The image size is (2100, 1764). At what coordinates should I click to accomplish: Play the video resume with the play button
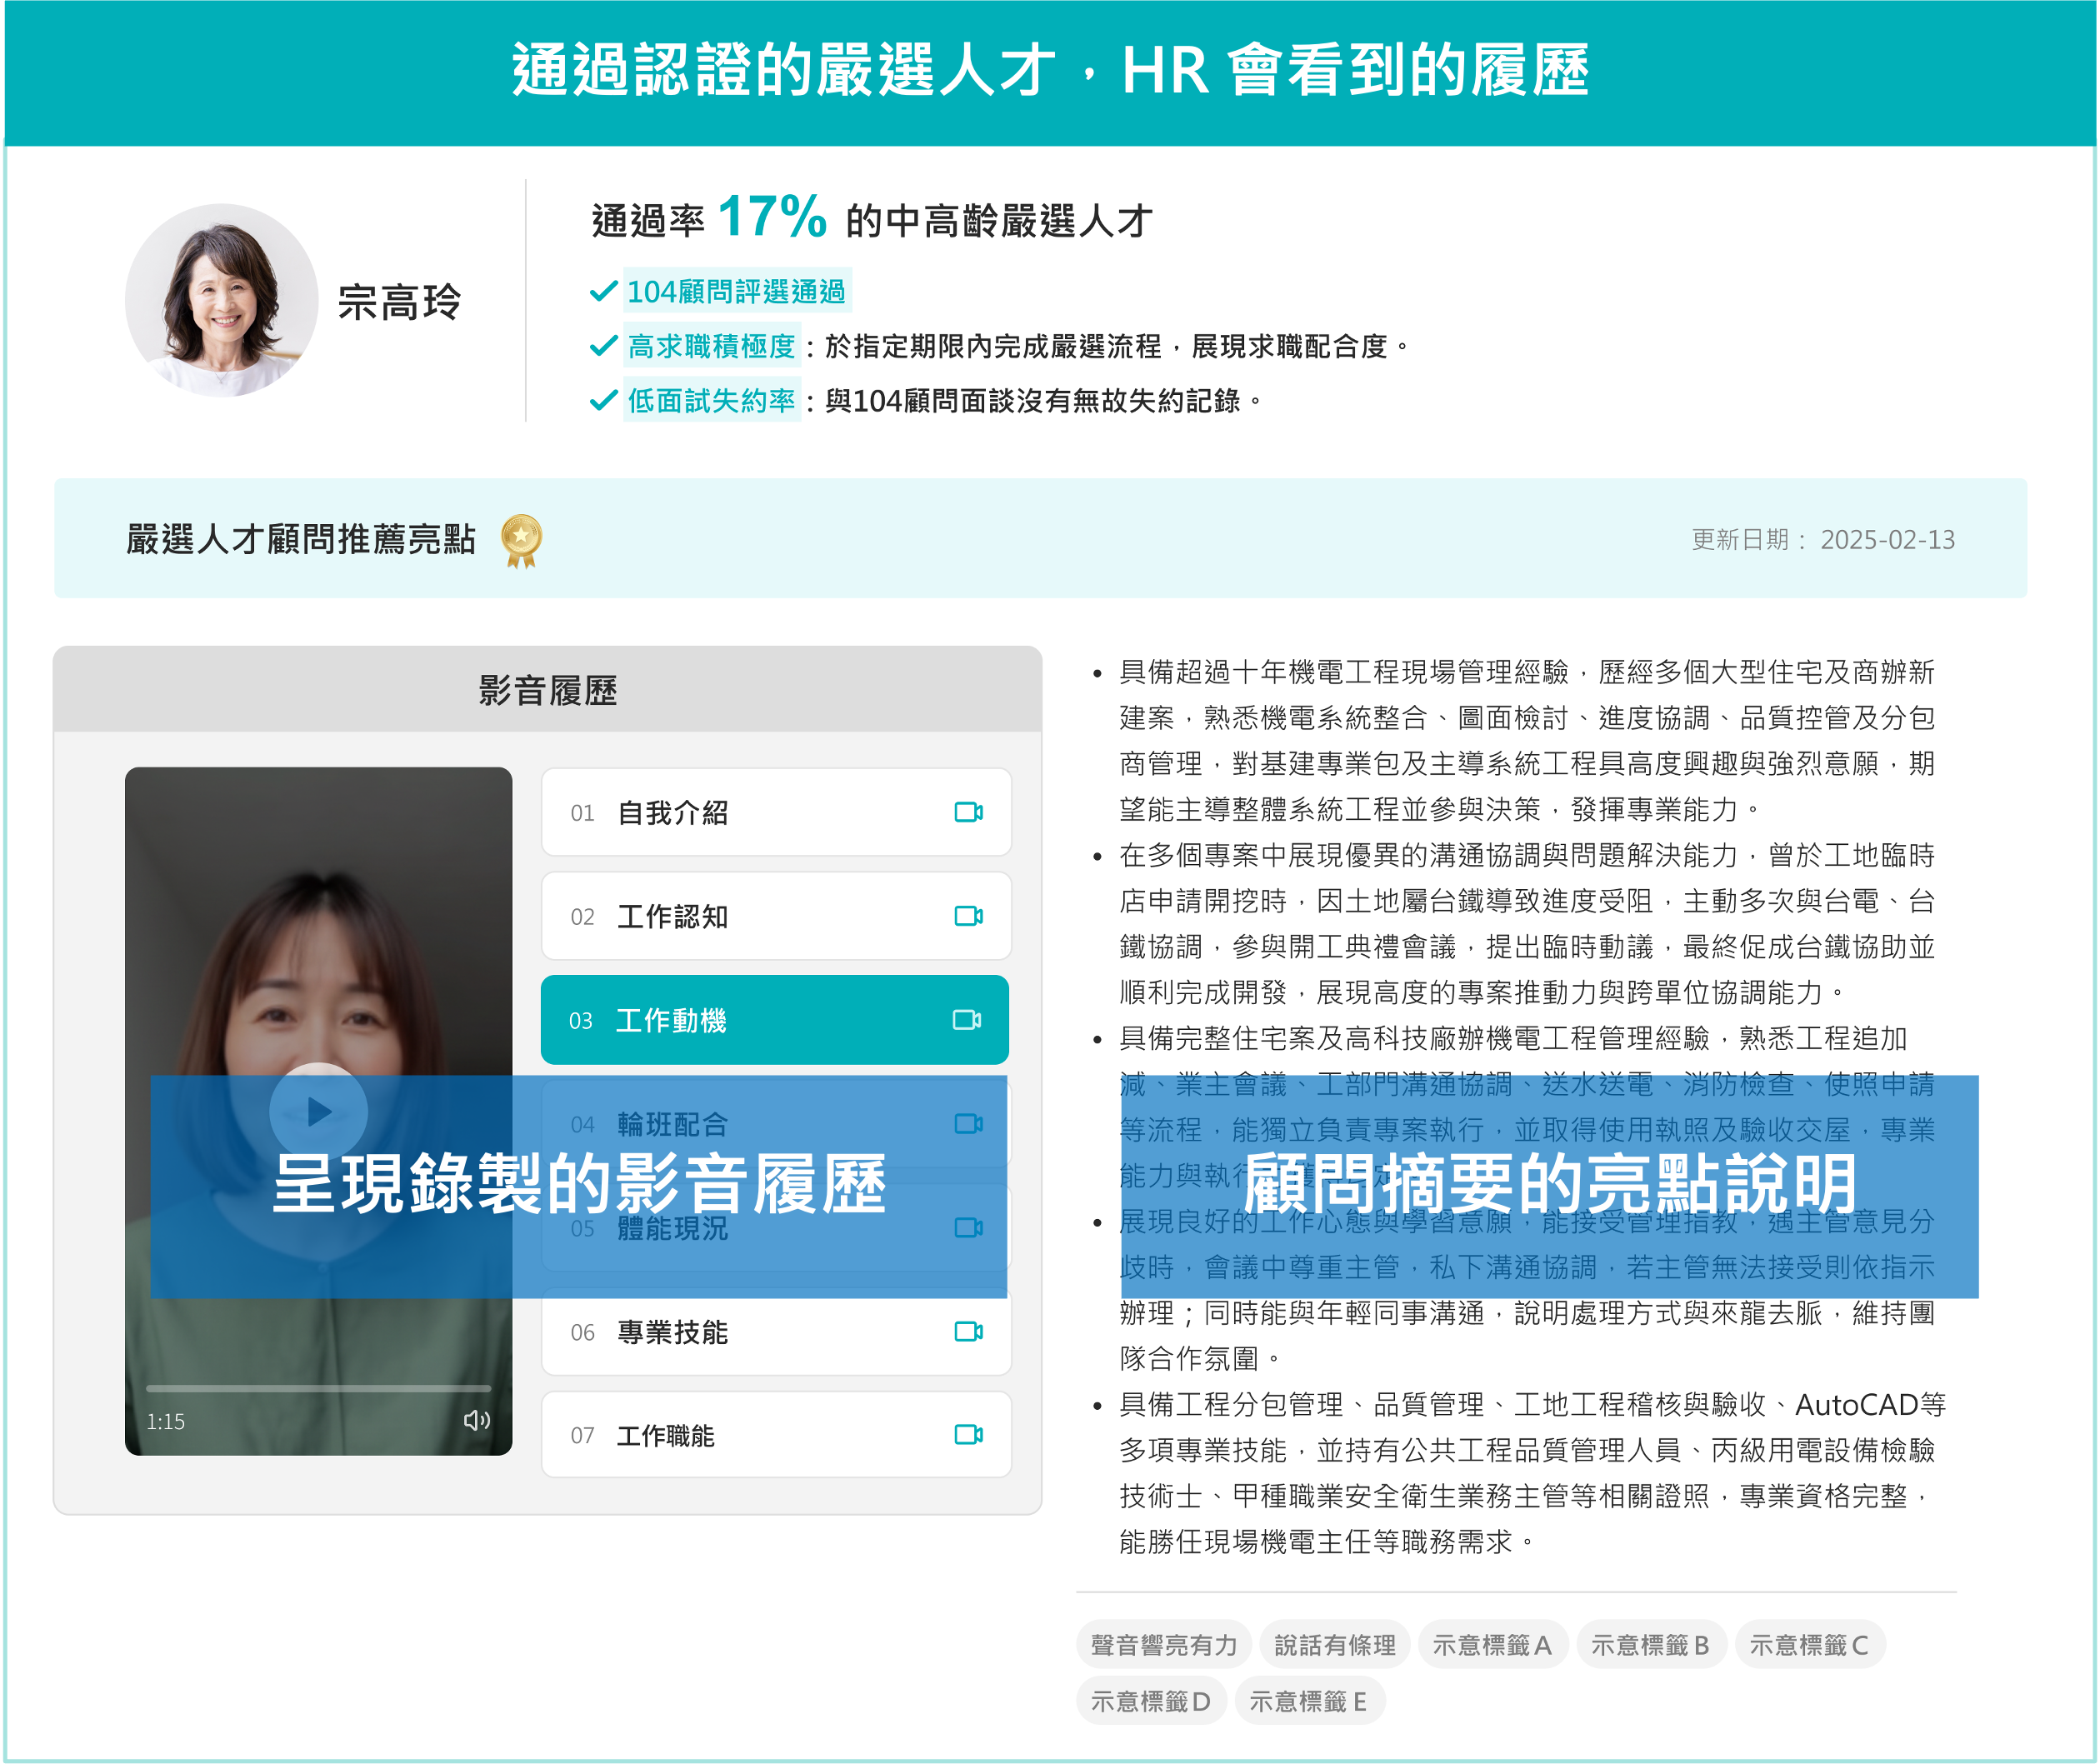pyautogui.click(x=318, y=1111)
